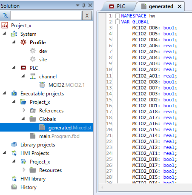The image size is (192, 195).
Task: Select the dev profile item
Action: pyautogui.click(x=43, y=51)
